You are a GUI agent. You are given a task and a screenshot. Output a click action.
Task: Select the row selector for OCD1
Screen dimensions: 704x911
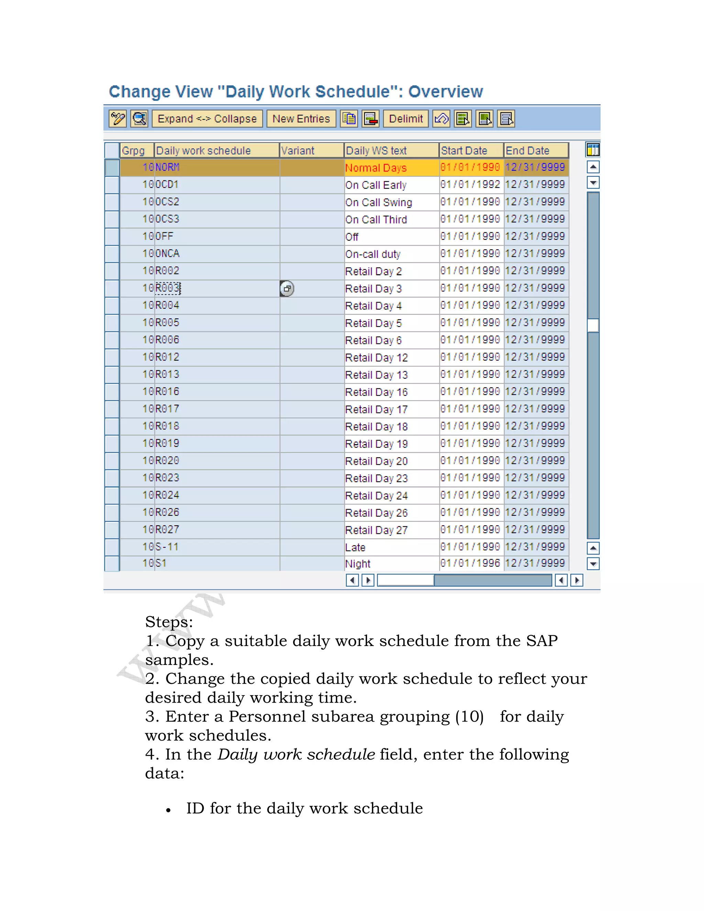[112, 185]
